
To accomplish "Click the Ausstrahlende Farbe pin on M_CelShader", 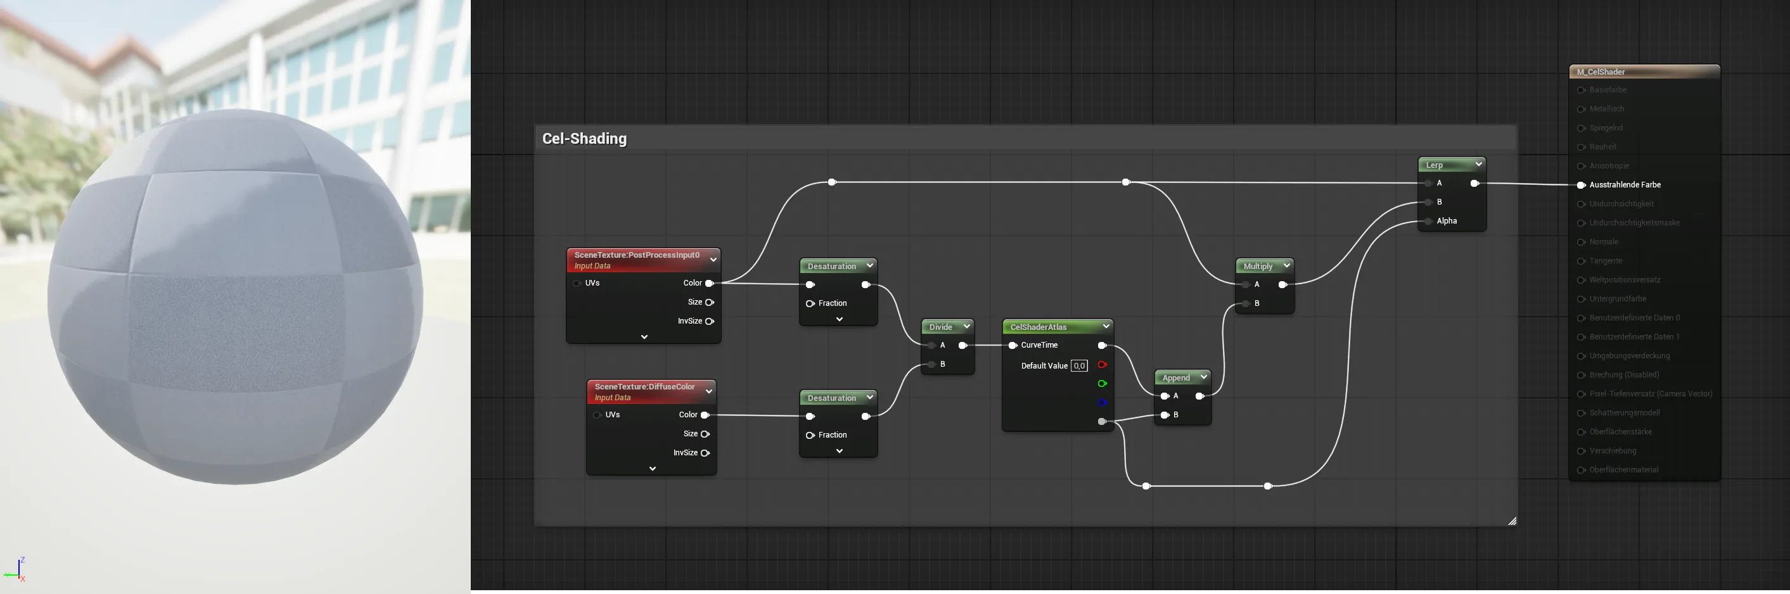I will tap(1581, 185).
